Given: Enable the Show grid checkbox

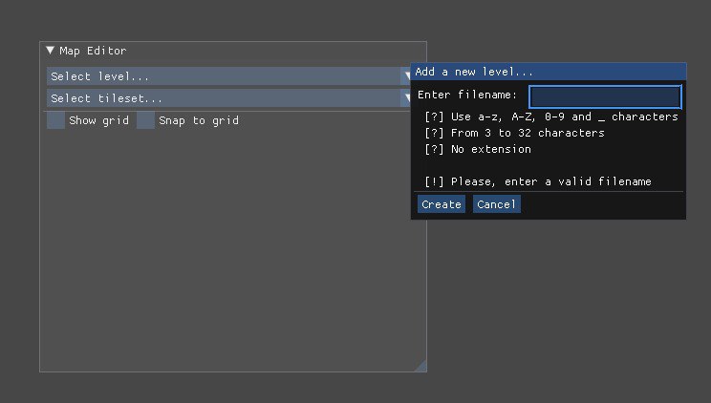Looking at the screenshot, I should point(55,120).
